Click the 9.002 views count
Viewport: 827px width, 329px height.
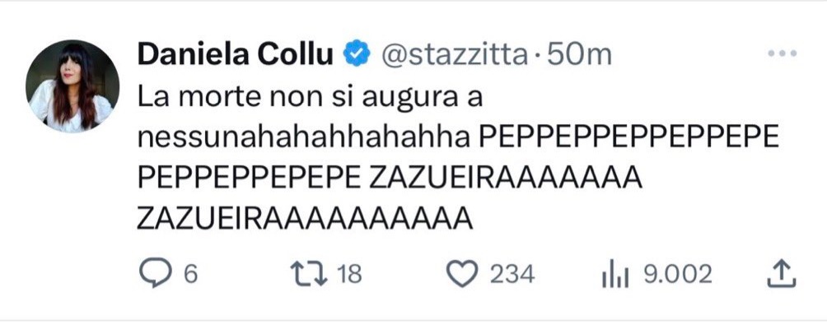[x=677, y=274]
